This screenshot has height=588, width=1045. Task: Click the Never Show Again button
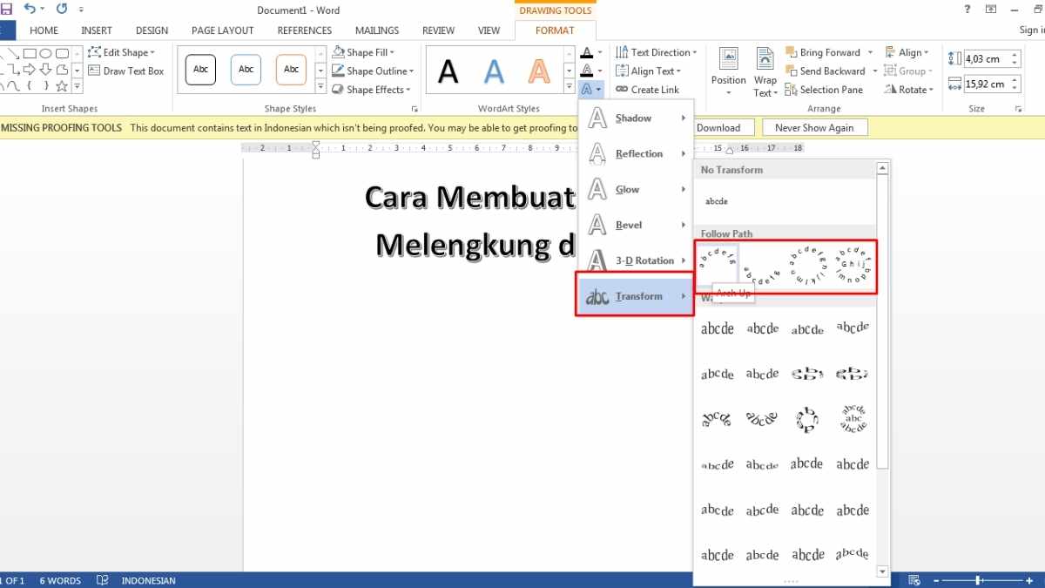coord(814,127)
